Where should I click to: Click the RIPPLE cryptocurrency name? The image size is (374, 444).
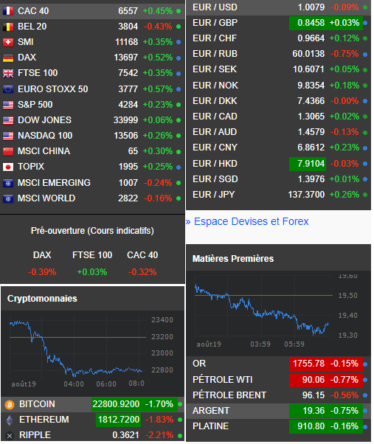click(x=35, y=435)
